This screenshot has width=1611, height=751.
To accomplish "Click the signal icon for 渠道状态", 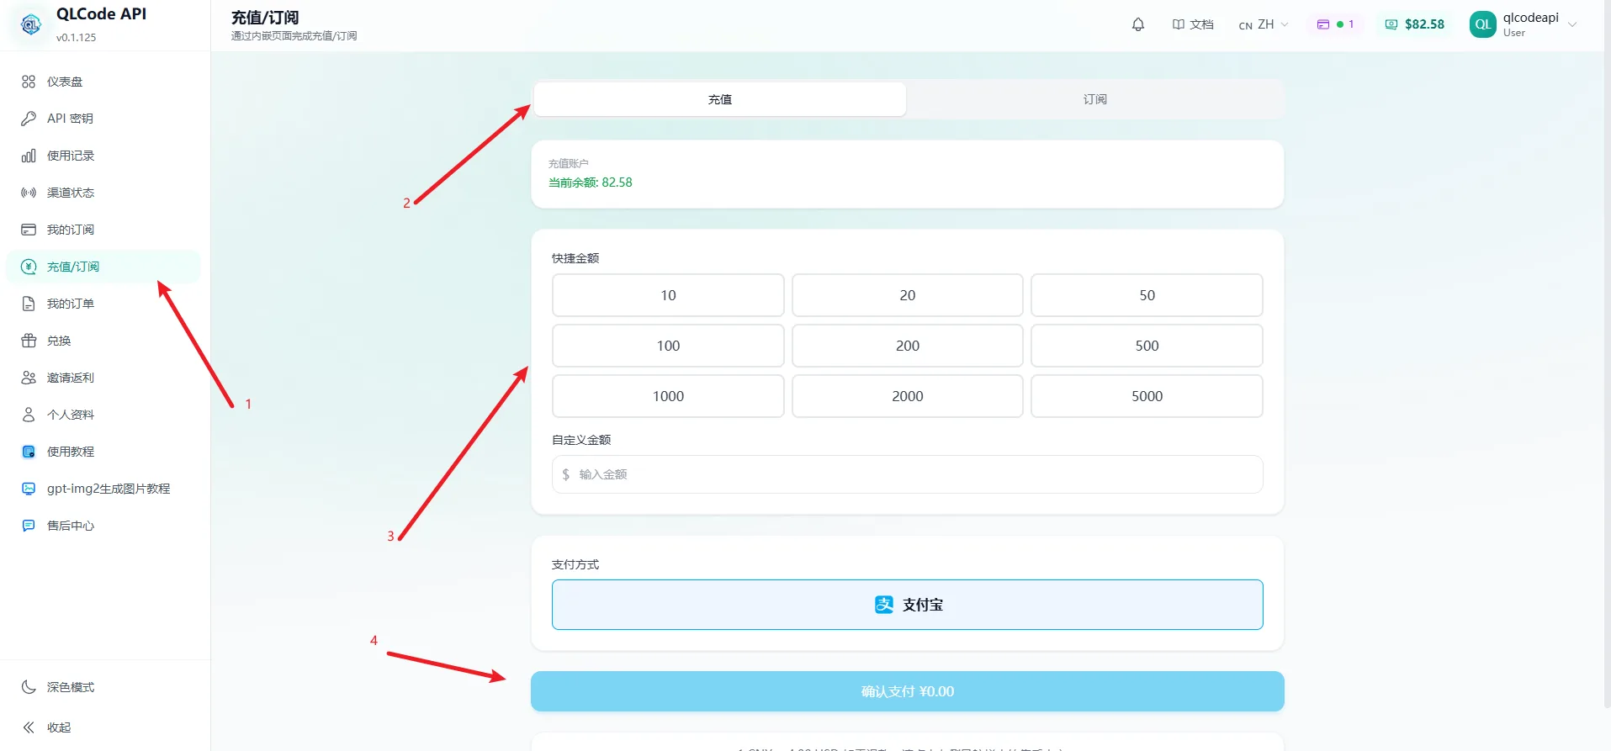I will [x=29, y=193].
